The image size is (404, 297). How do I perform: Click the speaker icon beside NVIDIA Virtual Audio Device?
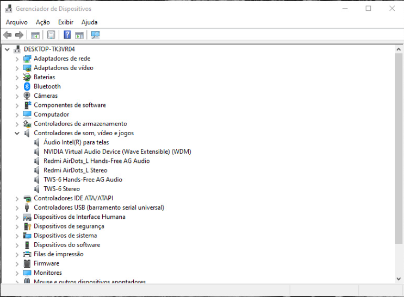tap(37, 151)
